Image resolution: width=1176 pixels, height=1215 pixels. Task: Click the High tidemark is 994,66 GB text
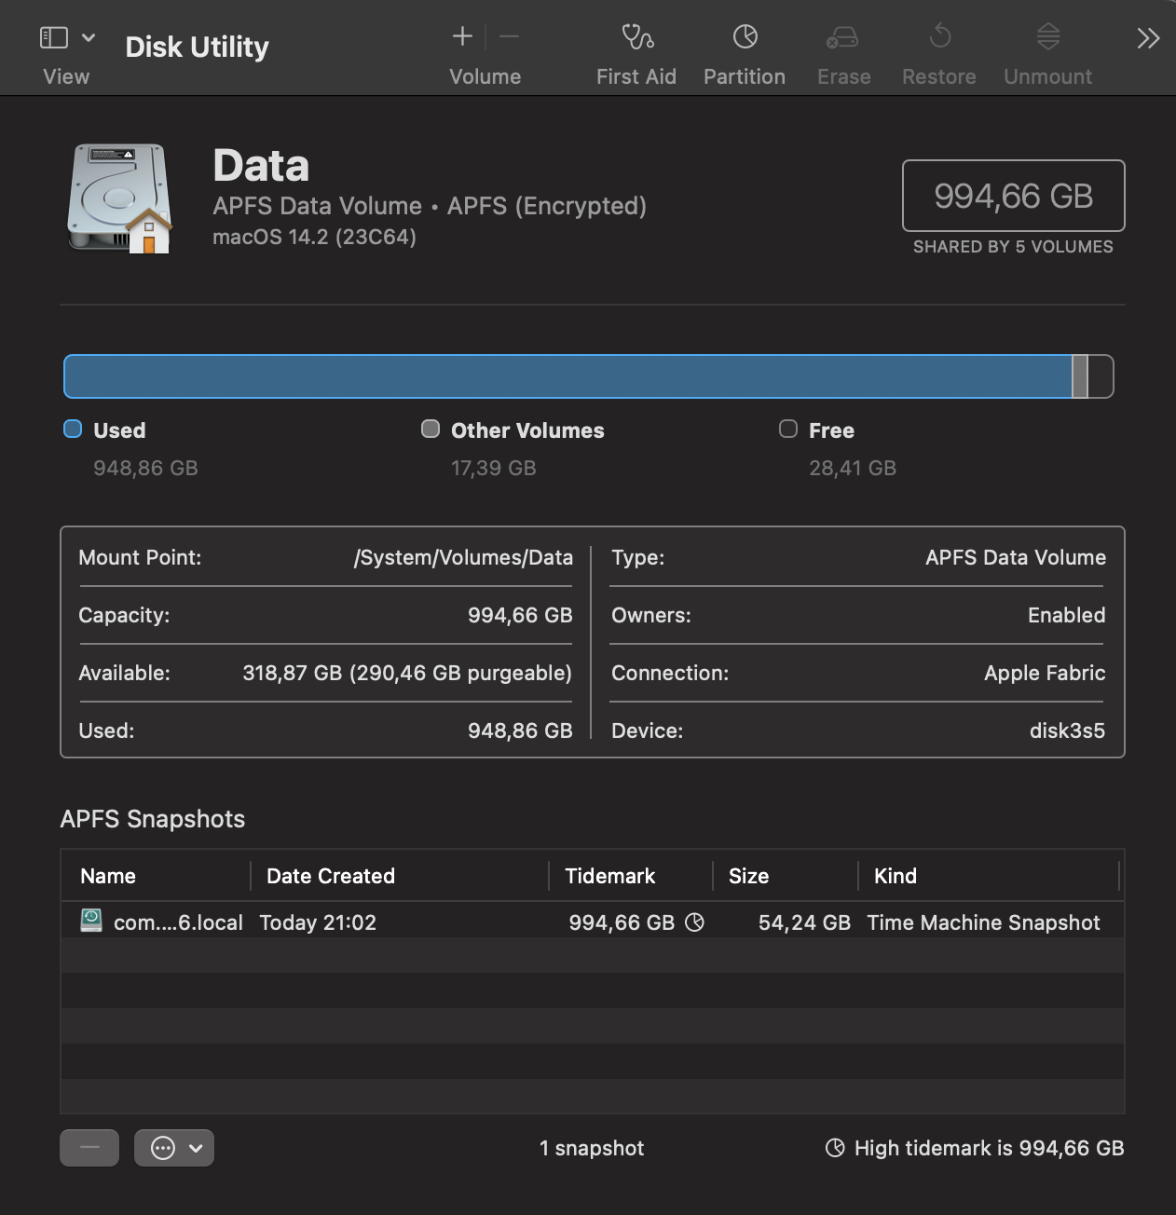tap(990, 1148)
